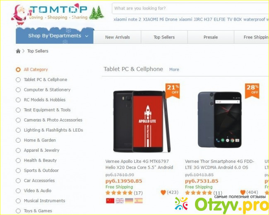Pick RC Models & Hobbies radio option

click(x=18, y=100)
